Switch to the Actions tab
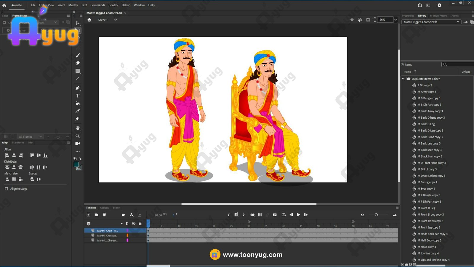Viewport: 474px width, 267px height. (x=104, y=208)
